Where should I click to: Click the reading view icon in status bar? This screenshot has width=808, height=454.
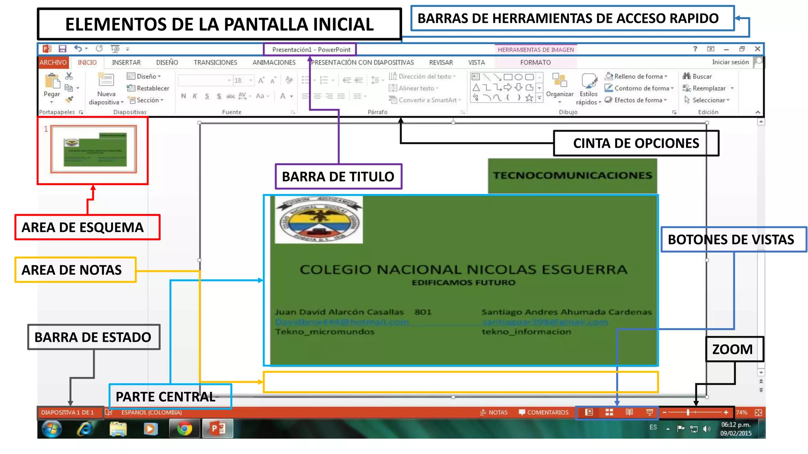[629, 412]
